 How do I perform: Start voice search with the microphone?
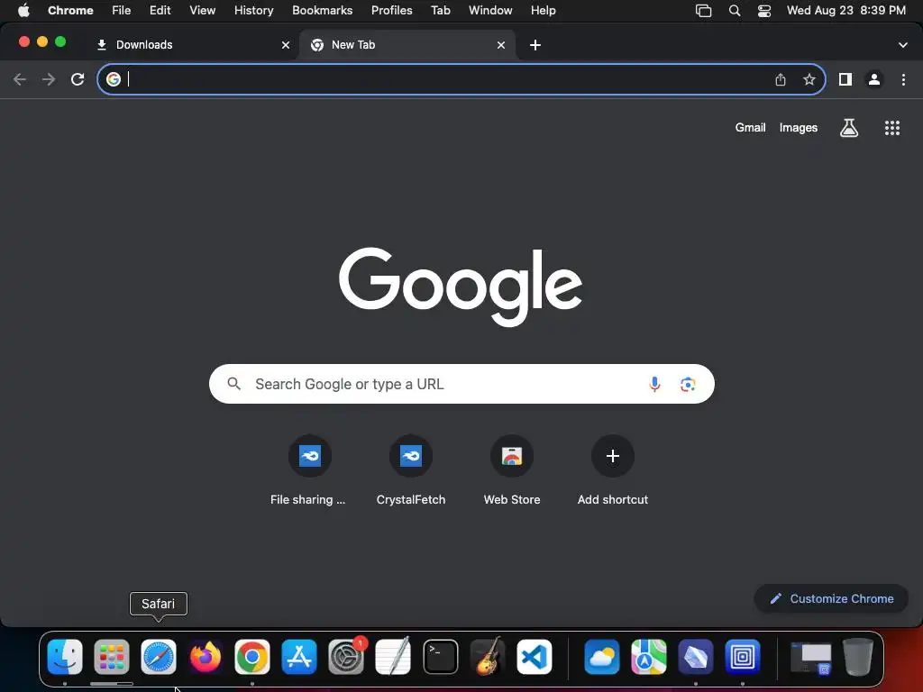pyautogui.click(x=654, y=384)
